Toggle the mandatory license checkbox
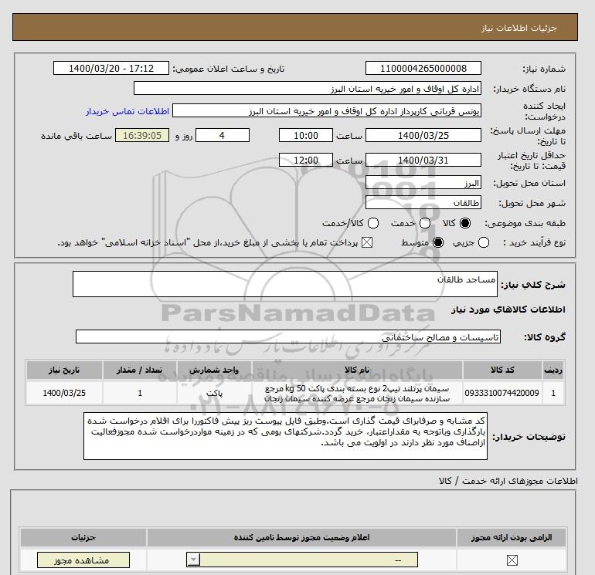Image resolution: width=595 pixels, height=575 pixels. tap(512, 560)
